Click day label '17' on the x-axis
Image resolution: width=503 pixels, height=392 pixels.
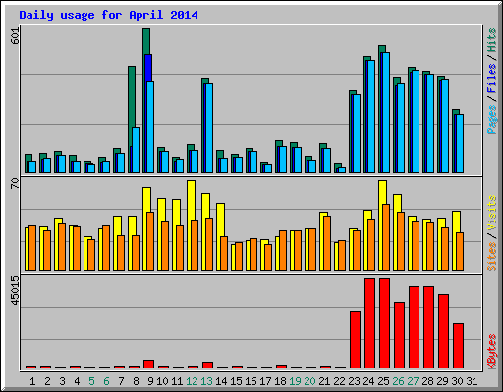click(x=265, y=381)
